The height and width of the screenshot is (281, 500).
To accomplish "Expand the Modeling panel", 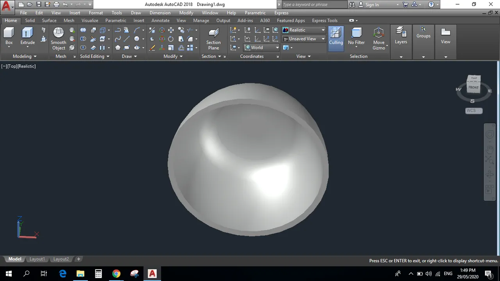I will click(25, 56).
